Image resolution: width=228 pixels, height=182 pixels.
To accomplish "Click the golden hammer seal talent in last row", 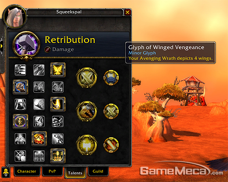I will [x=58, y=156].
